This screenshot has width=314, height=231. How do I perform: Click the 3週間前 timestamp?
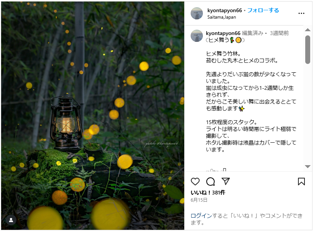pos(279,33)
